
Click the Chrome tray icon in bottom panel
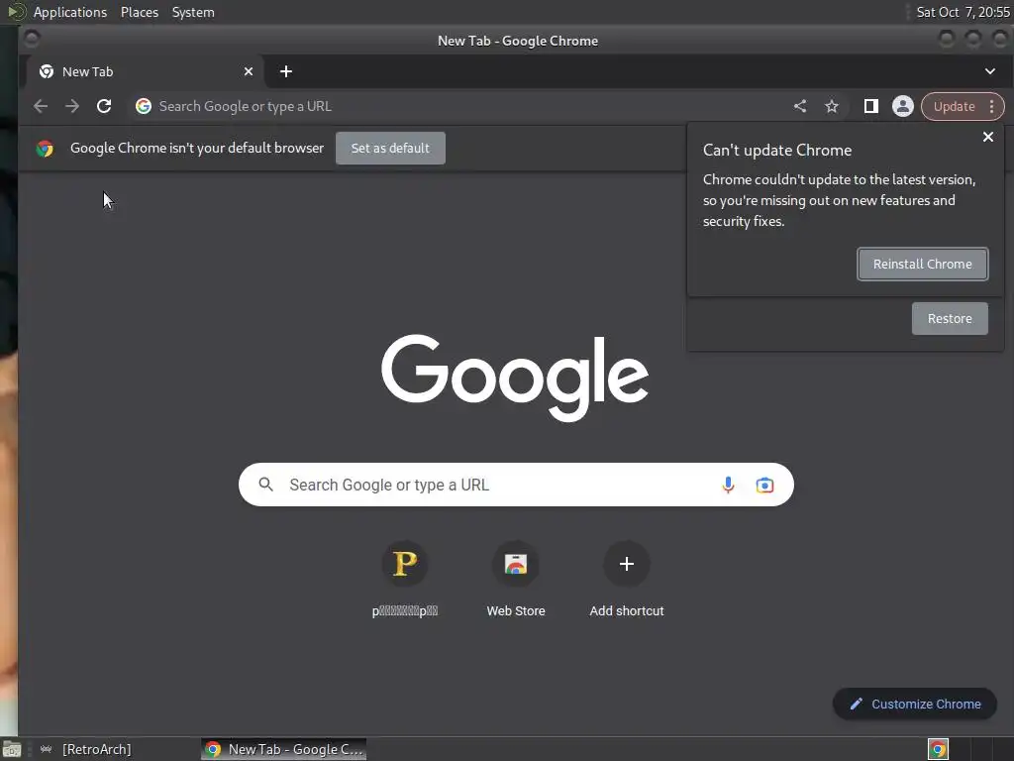click(938, 749)
